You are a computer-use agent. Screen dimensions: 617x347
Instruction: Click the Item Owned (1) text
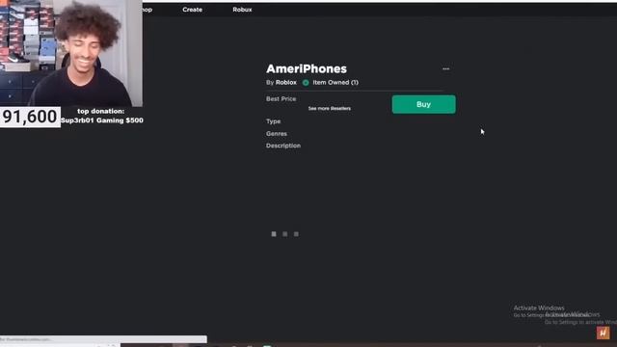(335, 82)
